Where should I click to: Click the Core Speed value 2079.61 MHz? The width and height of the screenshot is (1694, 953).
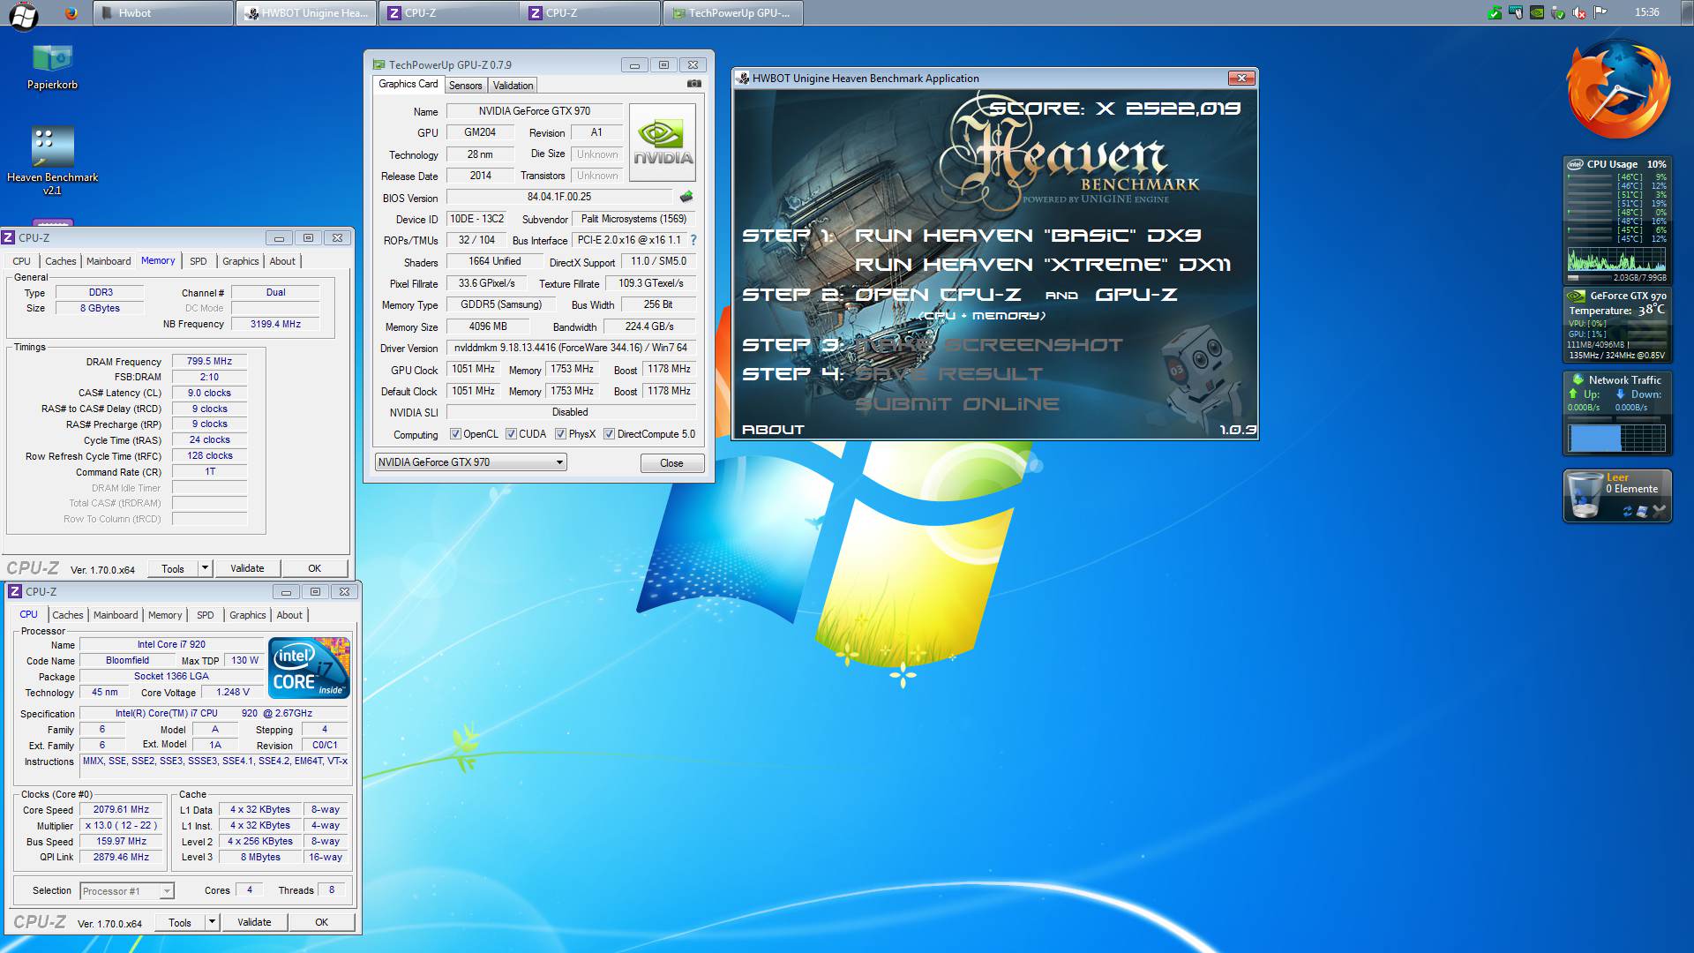click(121, 809)
